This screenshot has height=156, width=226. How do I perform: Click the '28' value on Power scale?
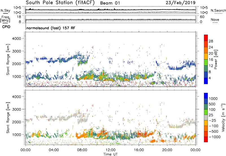(211, 41)
